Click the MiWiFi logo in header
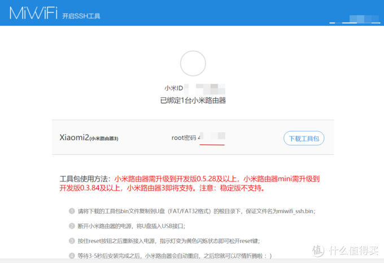Viewport: 384px width, 263px height. 33,13
